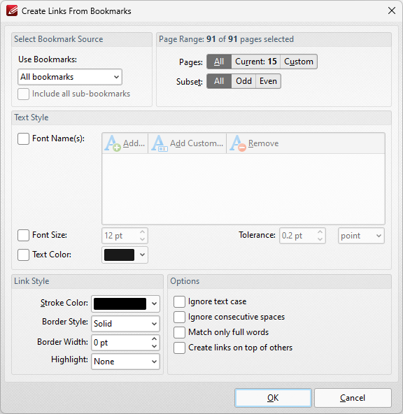Enable Create links on top of others
This screenshot has width=403, height=414.
(179, 348)
